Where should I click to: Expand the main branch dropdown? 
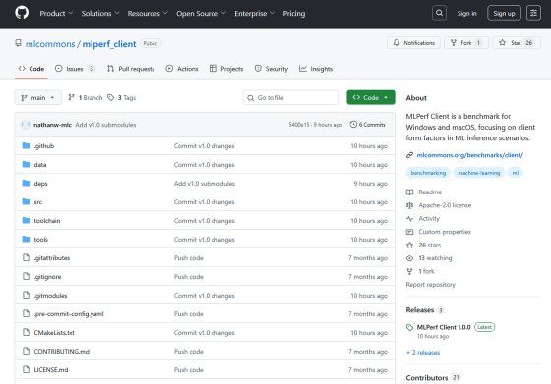38,97
